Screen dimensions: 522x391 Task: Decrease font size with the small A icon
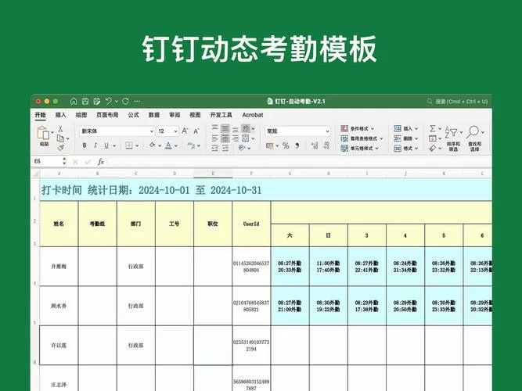tap(196, 131)
